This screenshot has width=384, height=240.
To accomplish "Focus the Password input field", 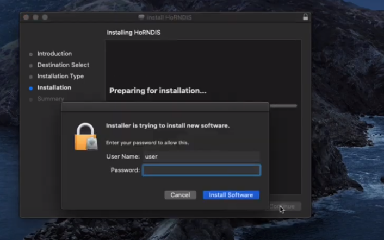I will coord(201,170).
